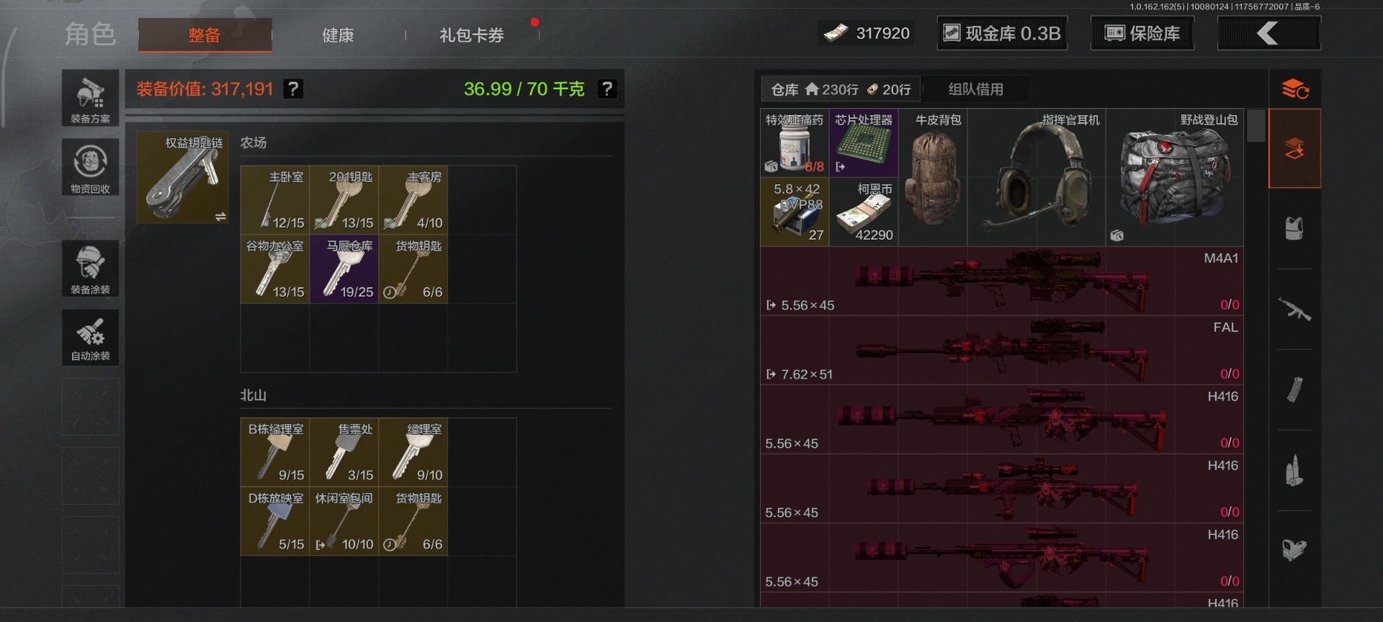Screen dimensions: 1383x622
Task: Click the question mark beside 装备价值
Action: [x=293, y=89]
